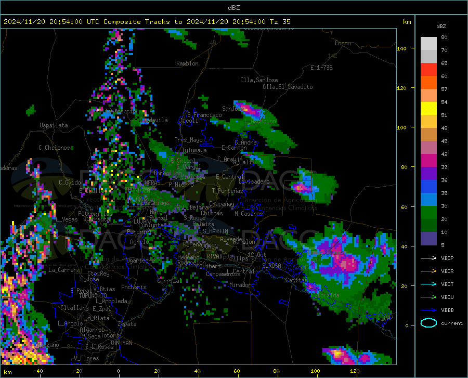Click the 'Mirador' map label
Viewport: 468px width, 378px height.
(x=240, y=285)
